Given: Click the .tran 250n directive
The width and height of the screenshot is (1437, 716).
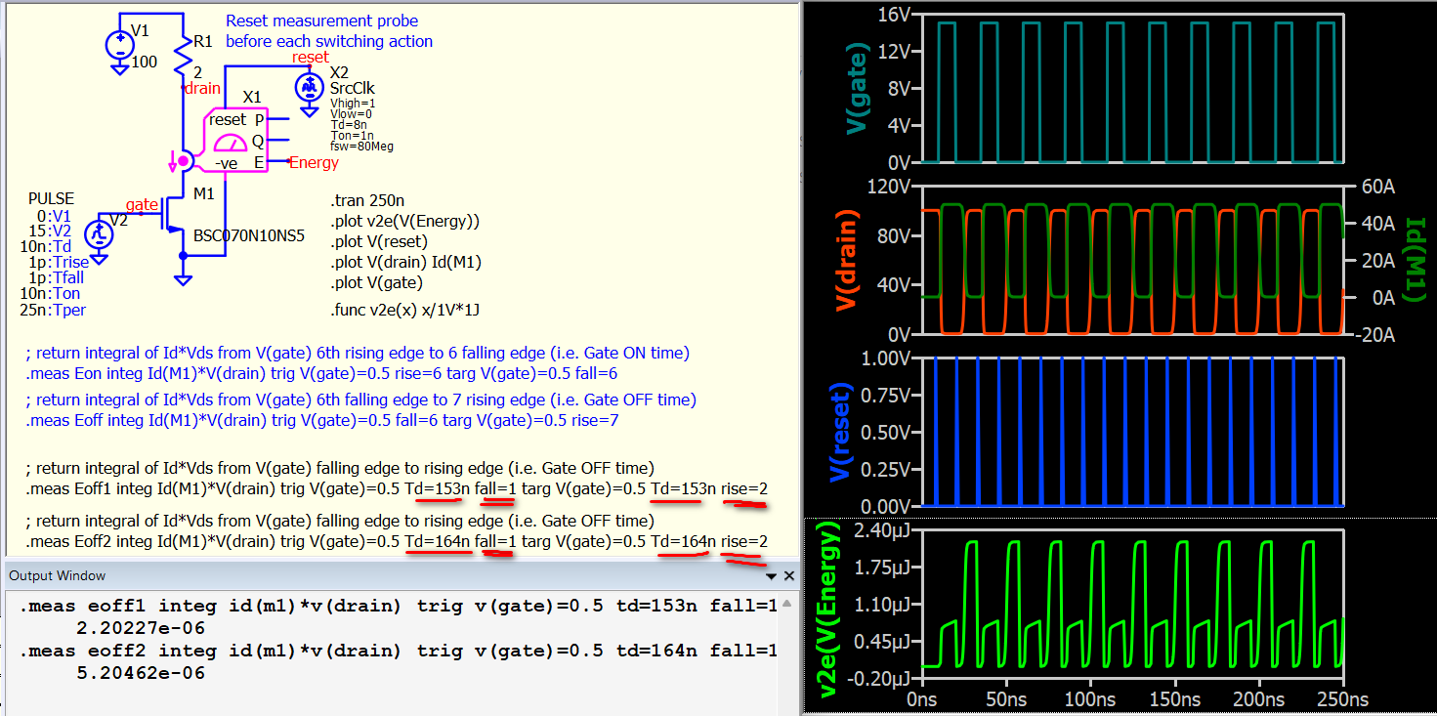Looking at the screenshot, I should coord(363,200).
